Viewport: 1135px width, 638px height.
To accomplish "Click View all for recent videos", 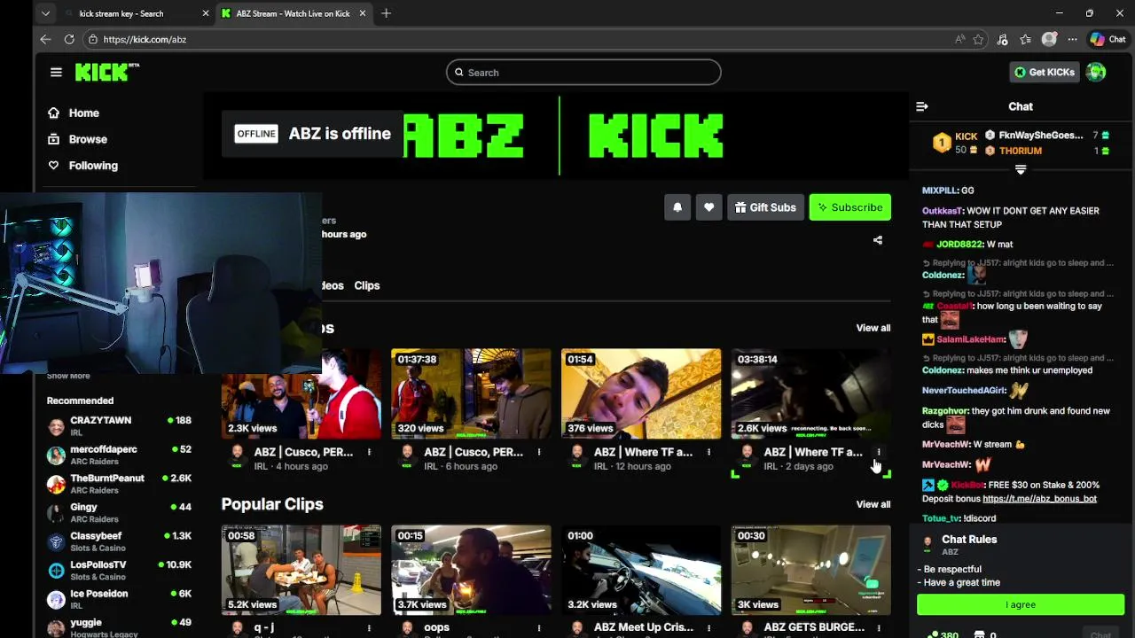I will (873, 328).
